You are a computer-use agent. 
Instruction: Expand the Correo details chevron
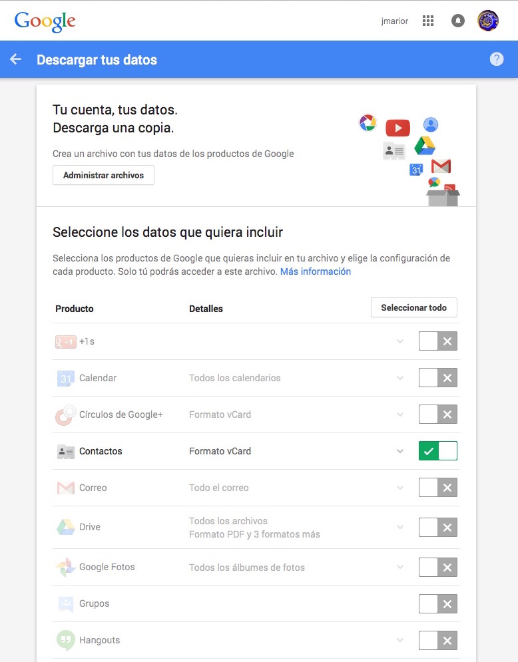(399, 488)
